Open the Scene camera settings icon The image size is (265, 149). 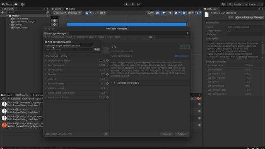(x=190, y=13)
